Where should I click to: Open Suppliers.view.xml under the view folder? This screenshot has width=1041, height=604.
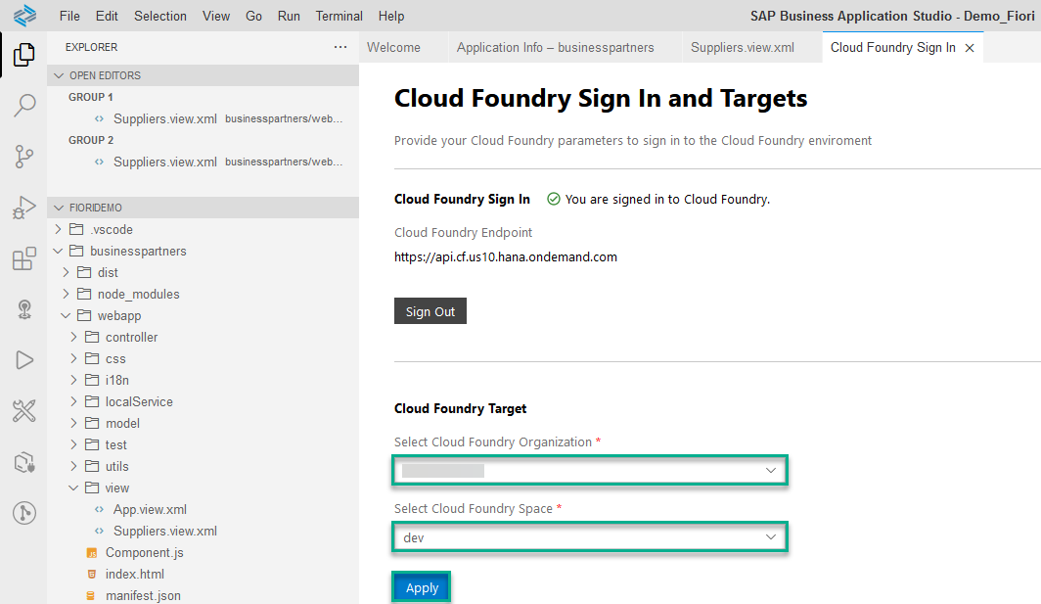coord(165,531)
